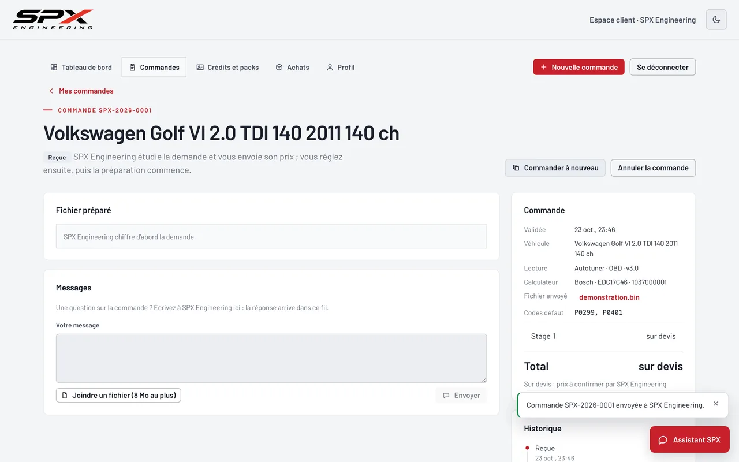Click the Espace client · SPX Engineering text
The width and height of the screenshot is (739, 462).
(x=643, y=20)
